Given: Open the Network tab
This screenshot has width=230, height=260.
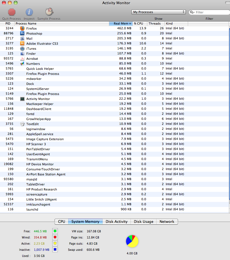Looking at the screenshot, I should pos(167,221).
